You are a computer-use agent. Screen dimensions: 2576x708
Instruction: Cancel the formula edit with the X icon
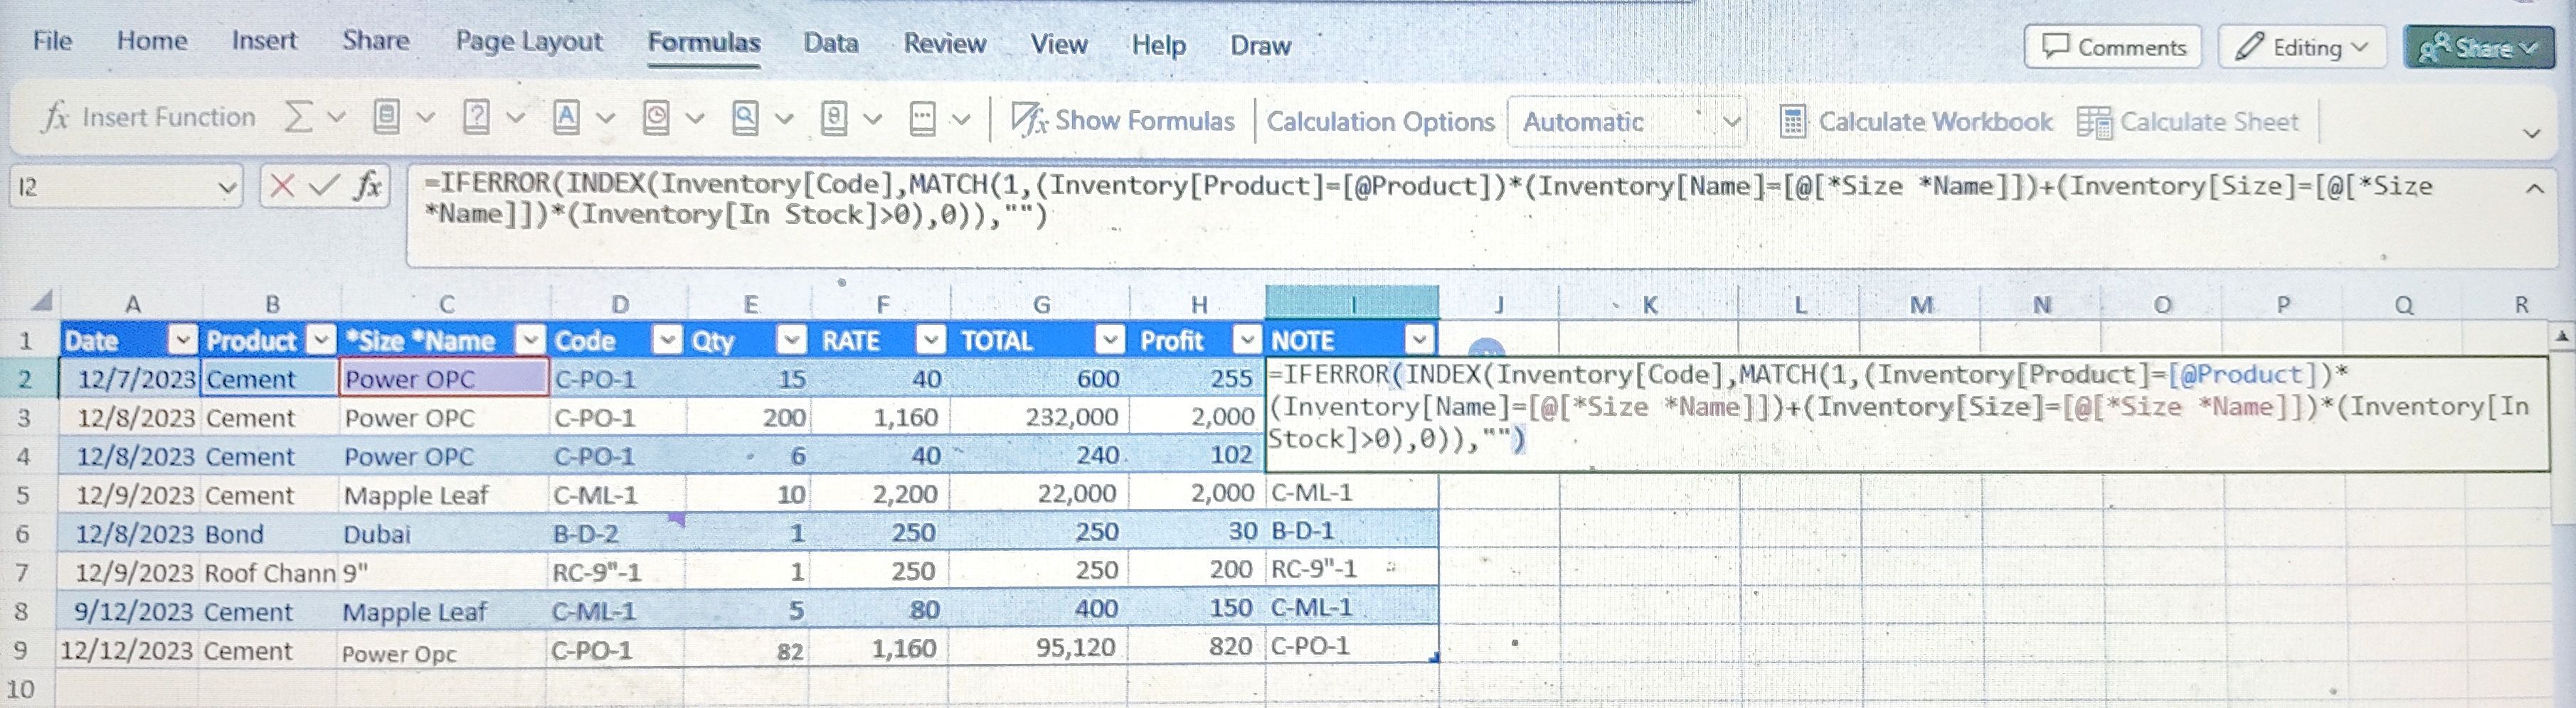pyautogui.click(x=282, y=185)
